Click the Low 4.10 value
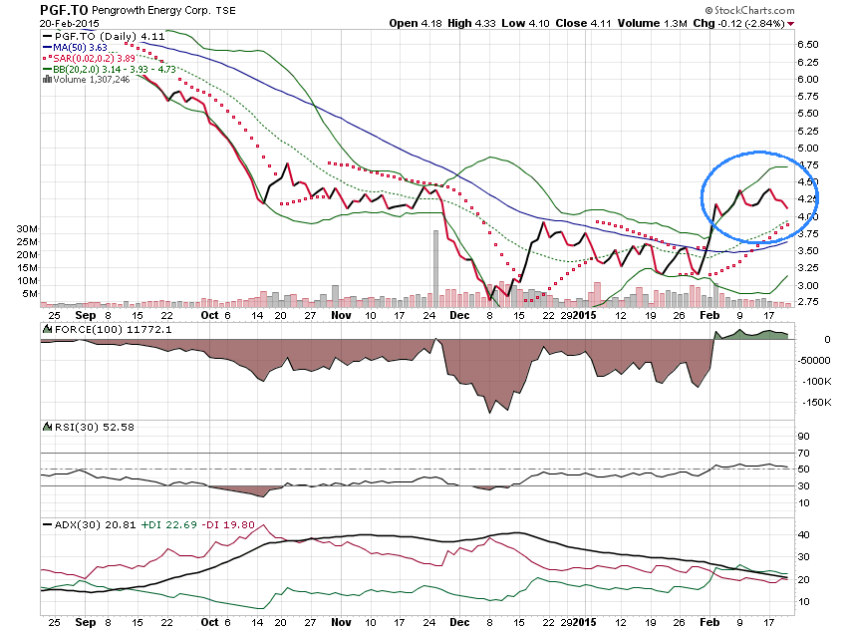Viewport: 847px width, 631px height. 525,23
